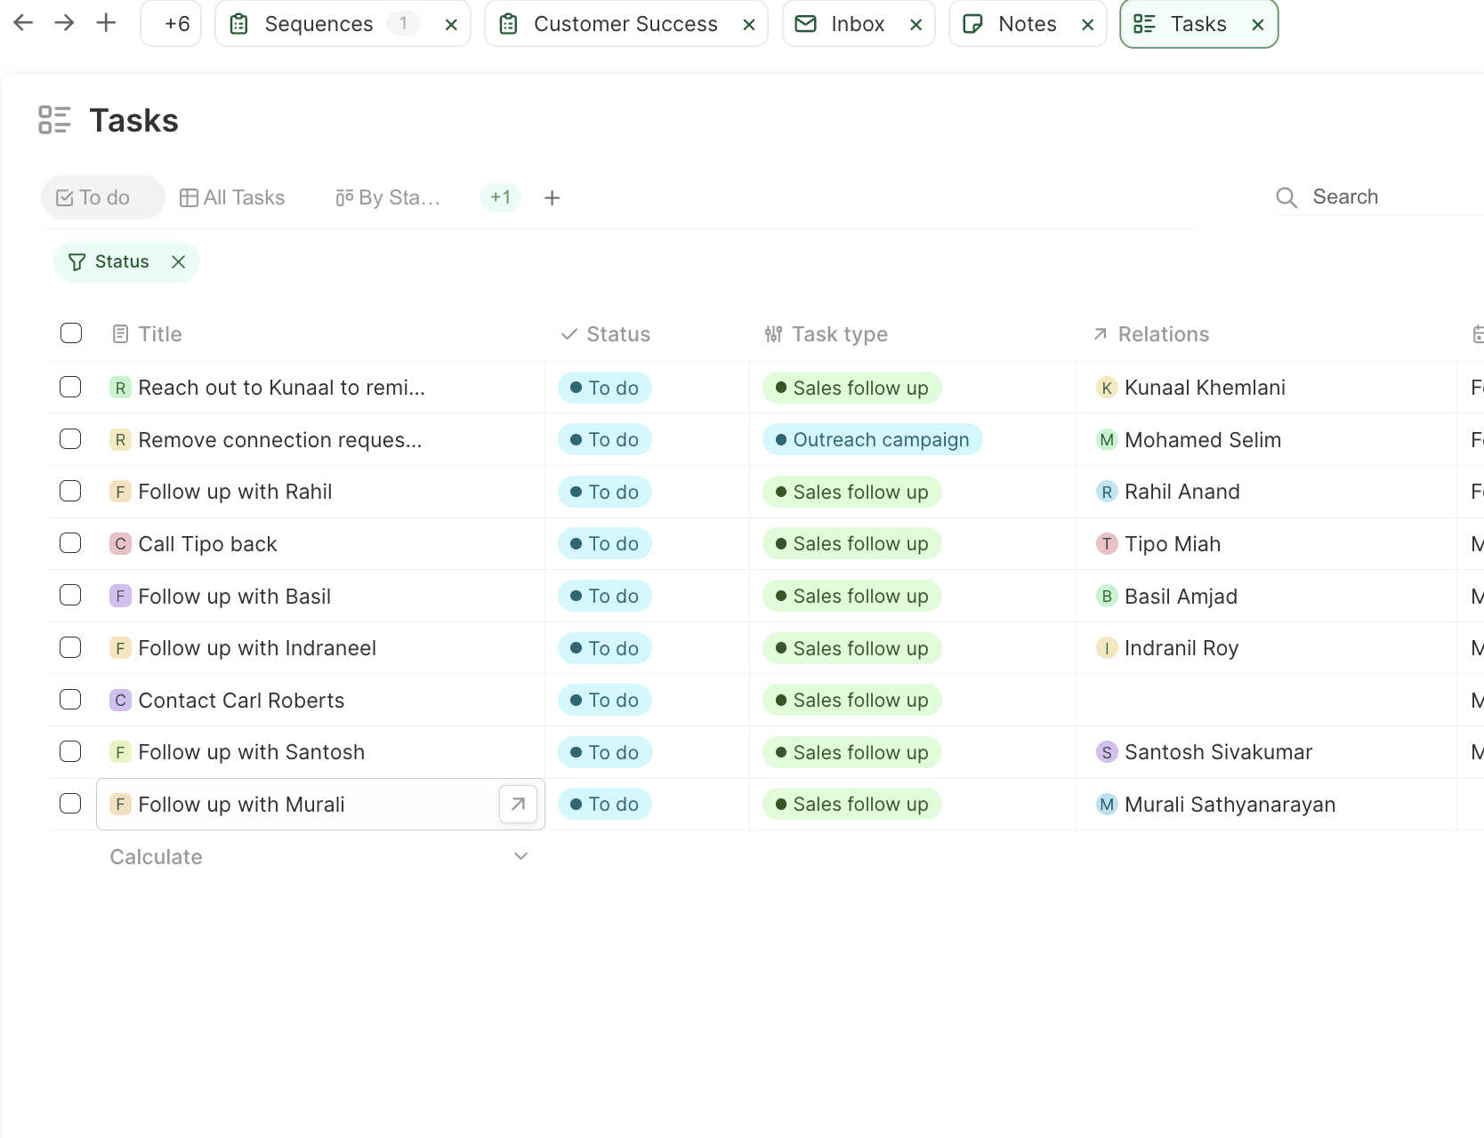Open the Murali task with the expand arrow
Image resolution: width=1484 pixels, height=1138 pixels.
click(517, 804)
